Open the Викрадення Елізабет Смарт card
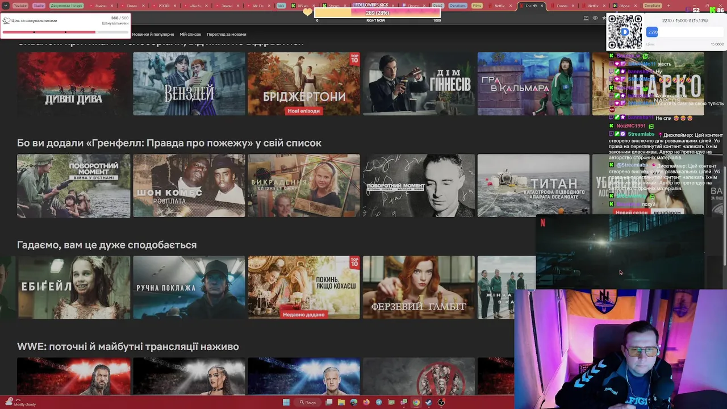Viewport: 727px width, 409px height. pos(304,186)
